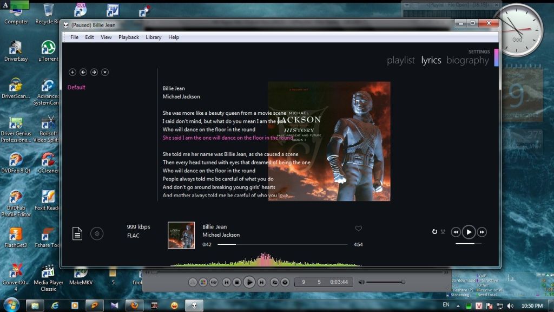The image size is (554, 312).
Task: Click the playlist document icon
Action: click(77, 233)
